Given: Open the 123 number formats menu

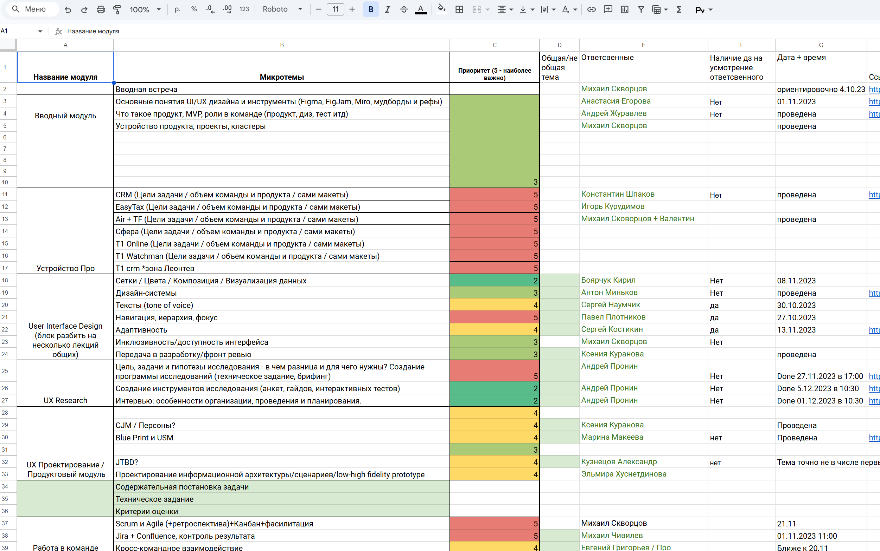Looking at the screenshot, I should (244, 9).
